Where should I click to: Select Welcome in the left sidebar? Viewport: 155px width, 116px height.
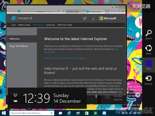click(x=22, y=39)
